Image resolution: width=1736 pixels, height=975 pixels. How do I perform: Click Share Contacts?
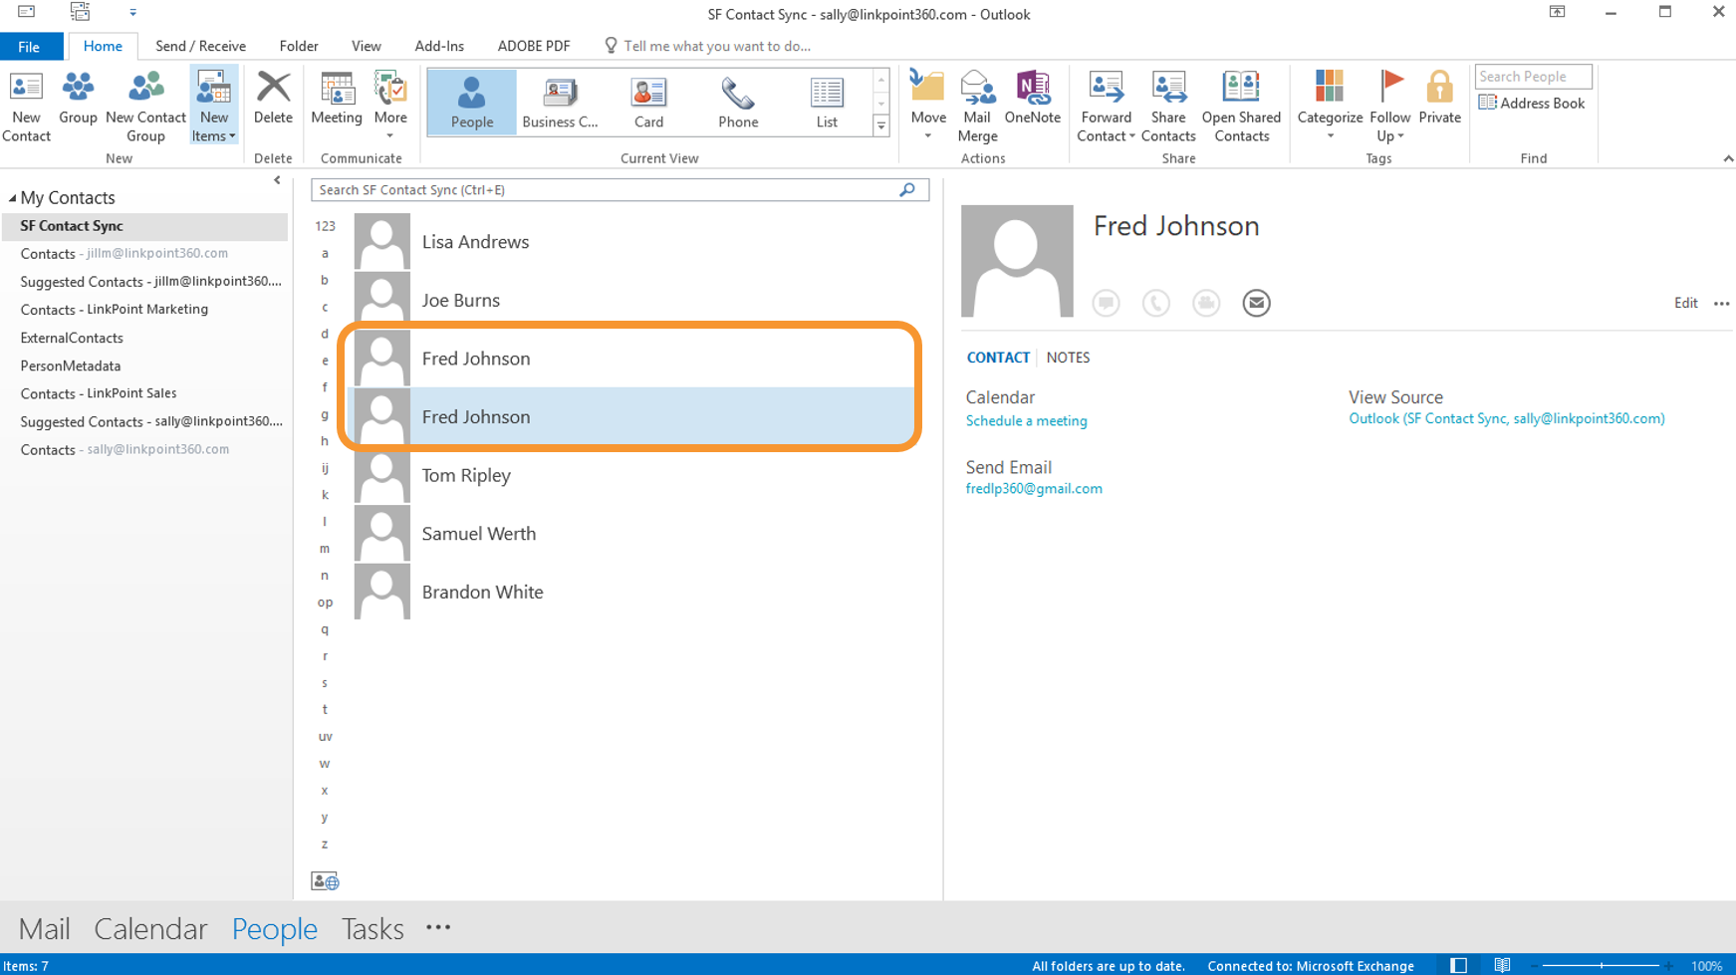[x=1168, y=106]
